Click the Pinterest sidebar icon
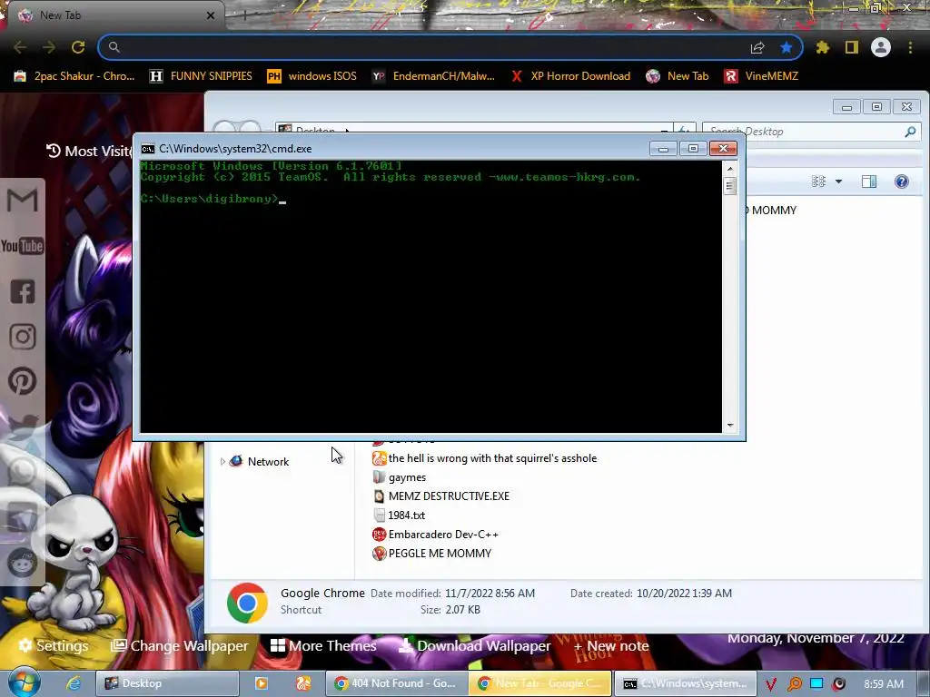Screen dimensions: 930x697 (23, 381)
